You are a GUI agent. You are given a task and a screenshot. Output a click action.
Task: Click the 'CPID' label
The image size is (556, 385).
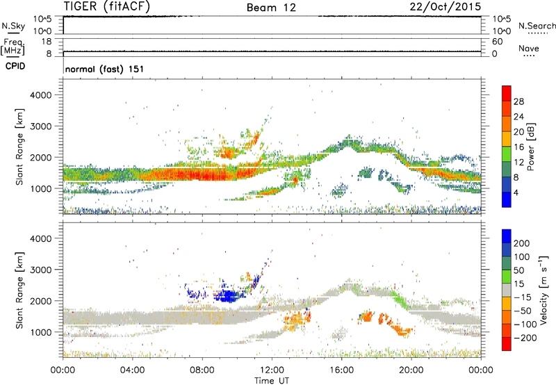(x=15, y=66)
